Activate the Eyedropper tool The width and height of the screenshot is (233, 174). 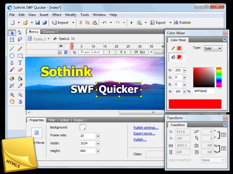tap(20, 86)
